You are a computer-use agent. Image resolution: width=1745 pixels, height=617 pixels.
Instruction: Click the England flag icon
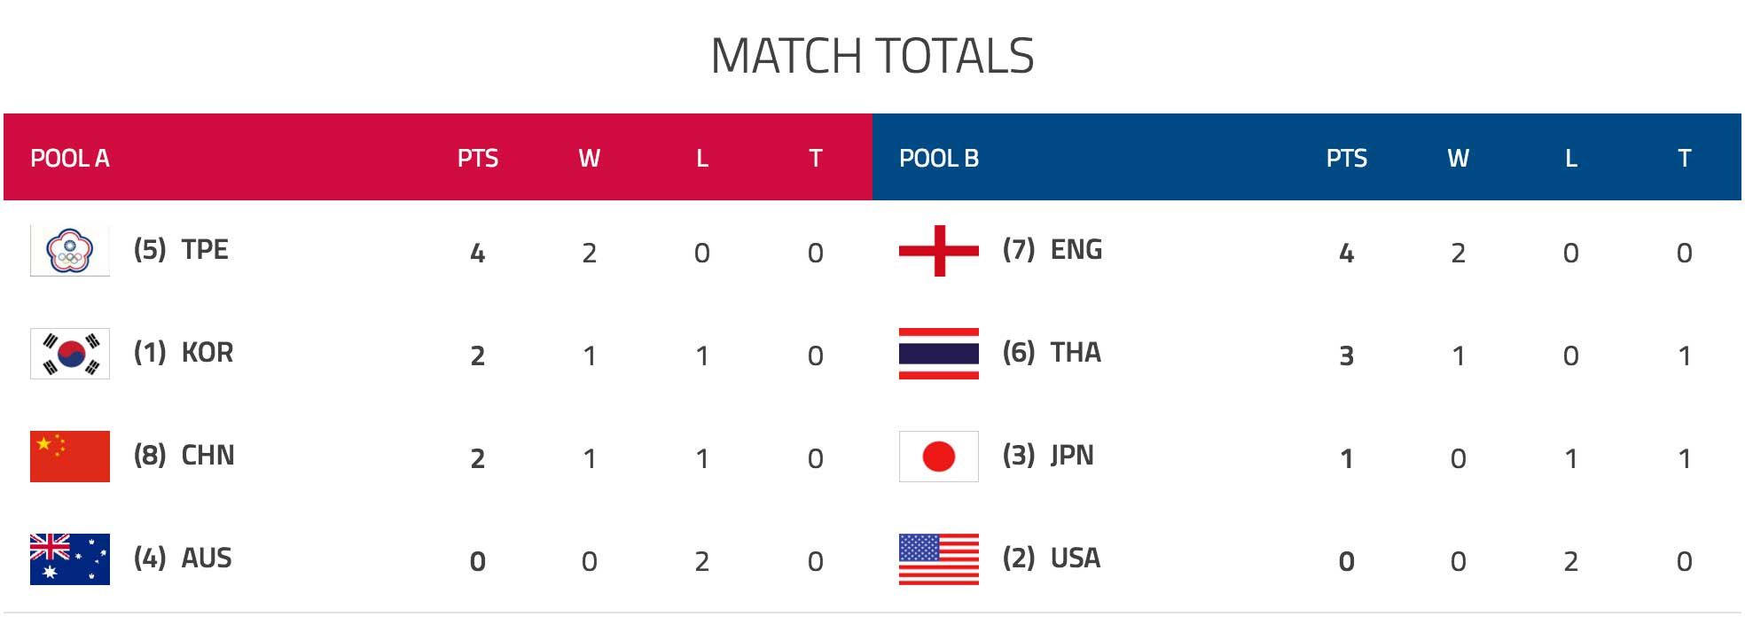tap(939, 251)
